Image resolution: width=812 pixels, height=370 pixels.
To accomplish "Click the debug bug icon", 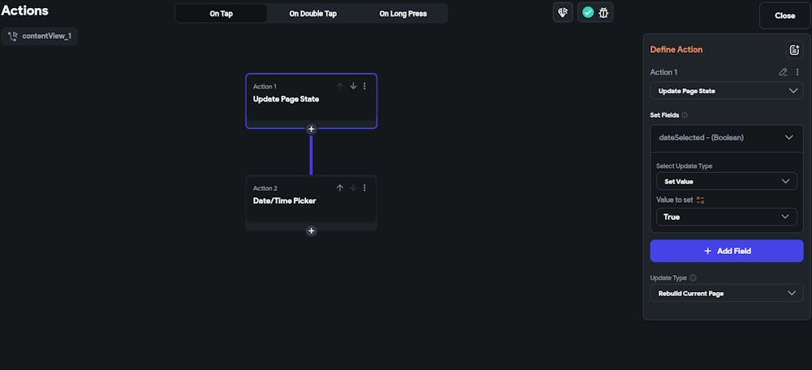I will [x=604, y=13].
